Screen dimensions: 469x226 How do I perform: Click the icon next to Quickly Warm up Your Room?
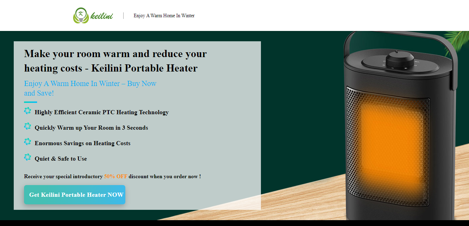tap(27, 126)
